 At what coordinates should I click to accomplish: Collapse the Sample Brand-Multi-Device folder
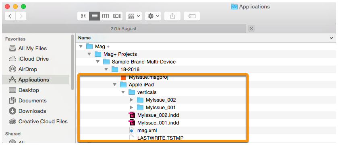pyautogui.click(x=97, y=62)
